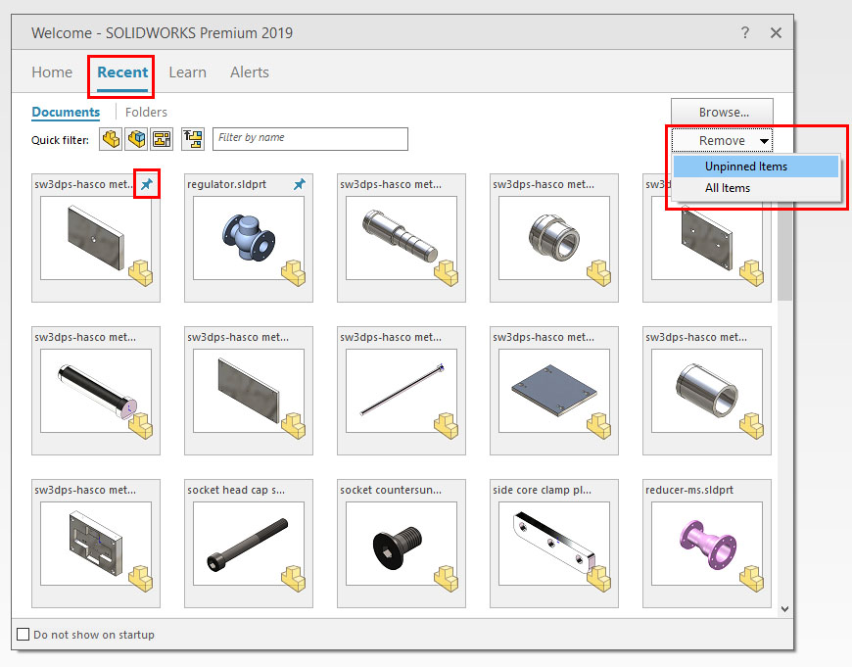This screenshot has width=852, height=667.
Task: Open the side core clamp plate thumbnail
Action: click(553, 544)
